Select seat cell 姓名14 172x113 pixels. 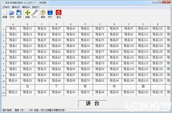click(28, 35)
